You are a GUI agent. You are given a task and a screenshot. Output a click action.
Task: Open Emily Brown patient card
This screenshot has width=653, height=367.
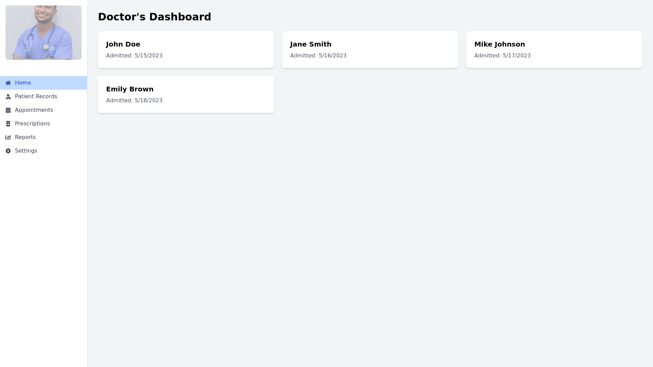[x=186, y=94]
